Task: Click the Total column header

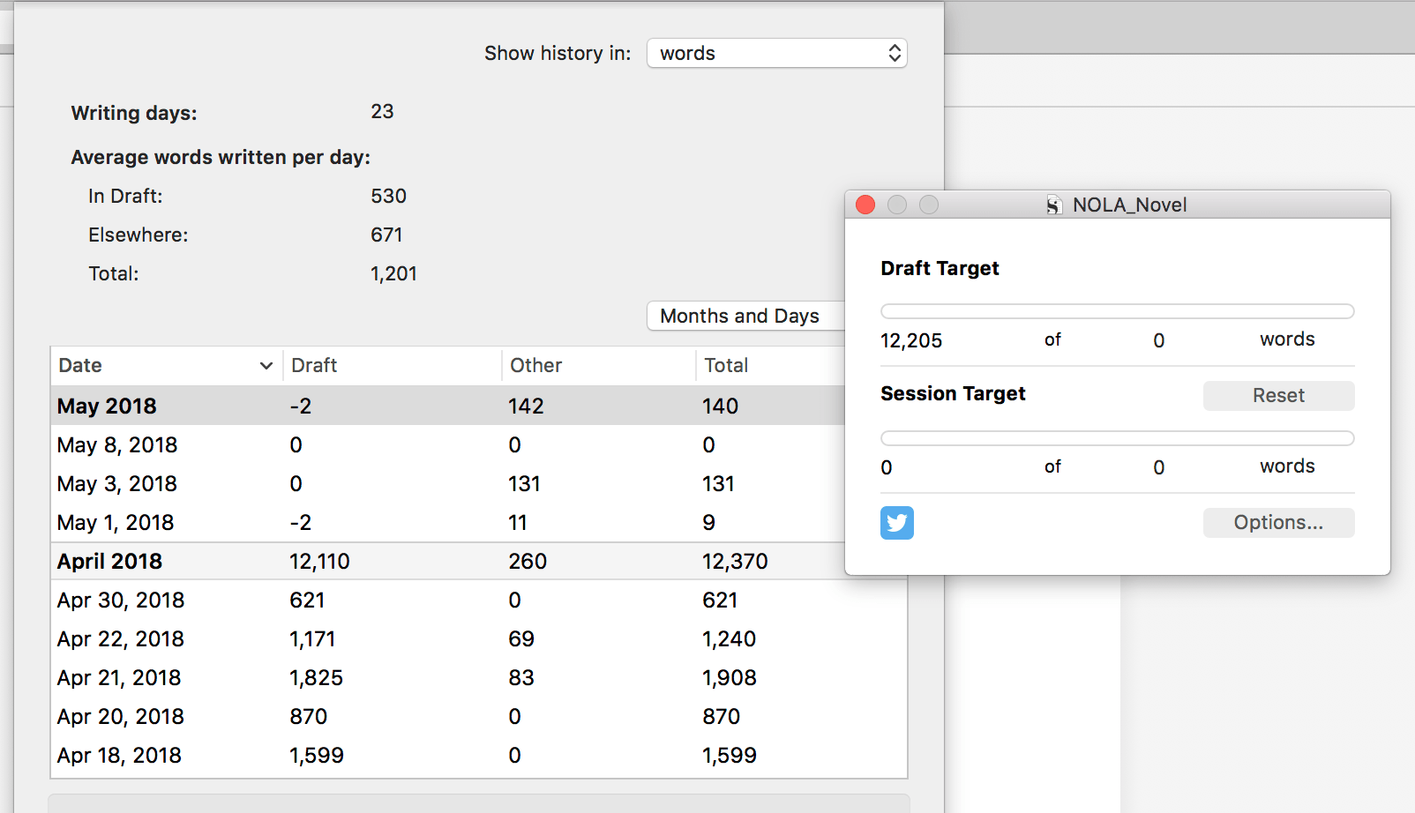Action: pyautogui.click(x=726, y=366)
